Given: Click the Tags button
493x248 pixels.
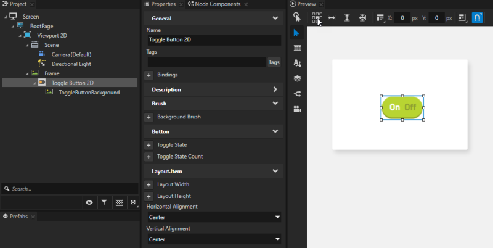Looking at the screenshot, I should [274, 62].
